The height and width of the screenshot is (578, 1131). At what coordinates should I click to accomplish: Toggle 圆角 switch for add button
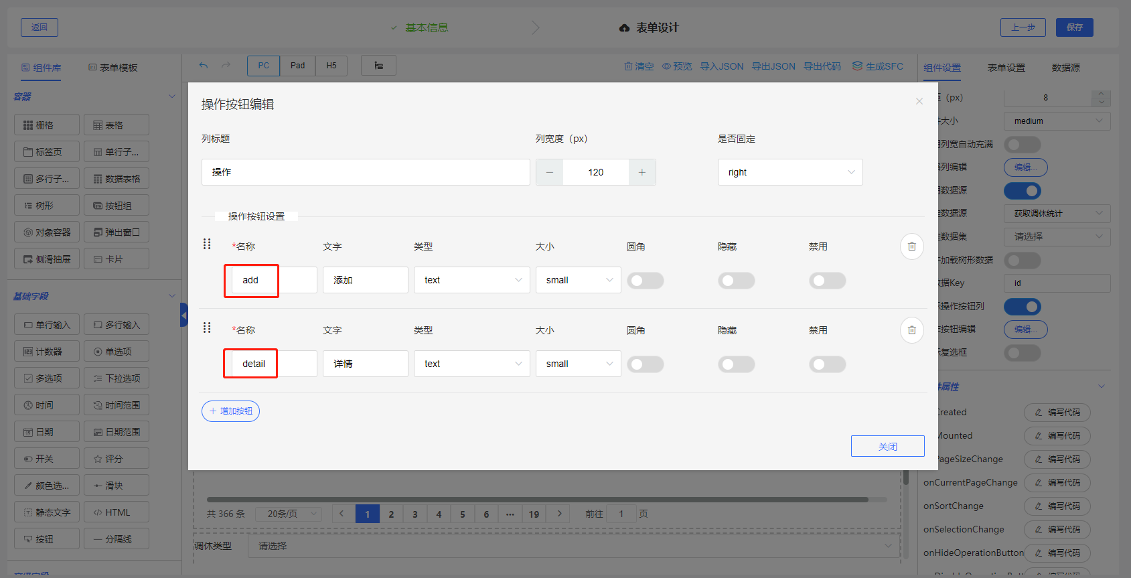tap(645, 281)
